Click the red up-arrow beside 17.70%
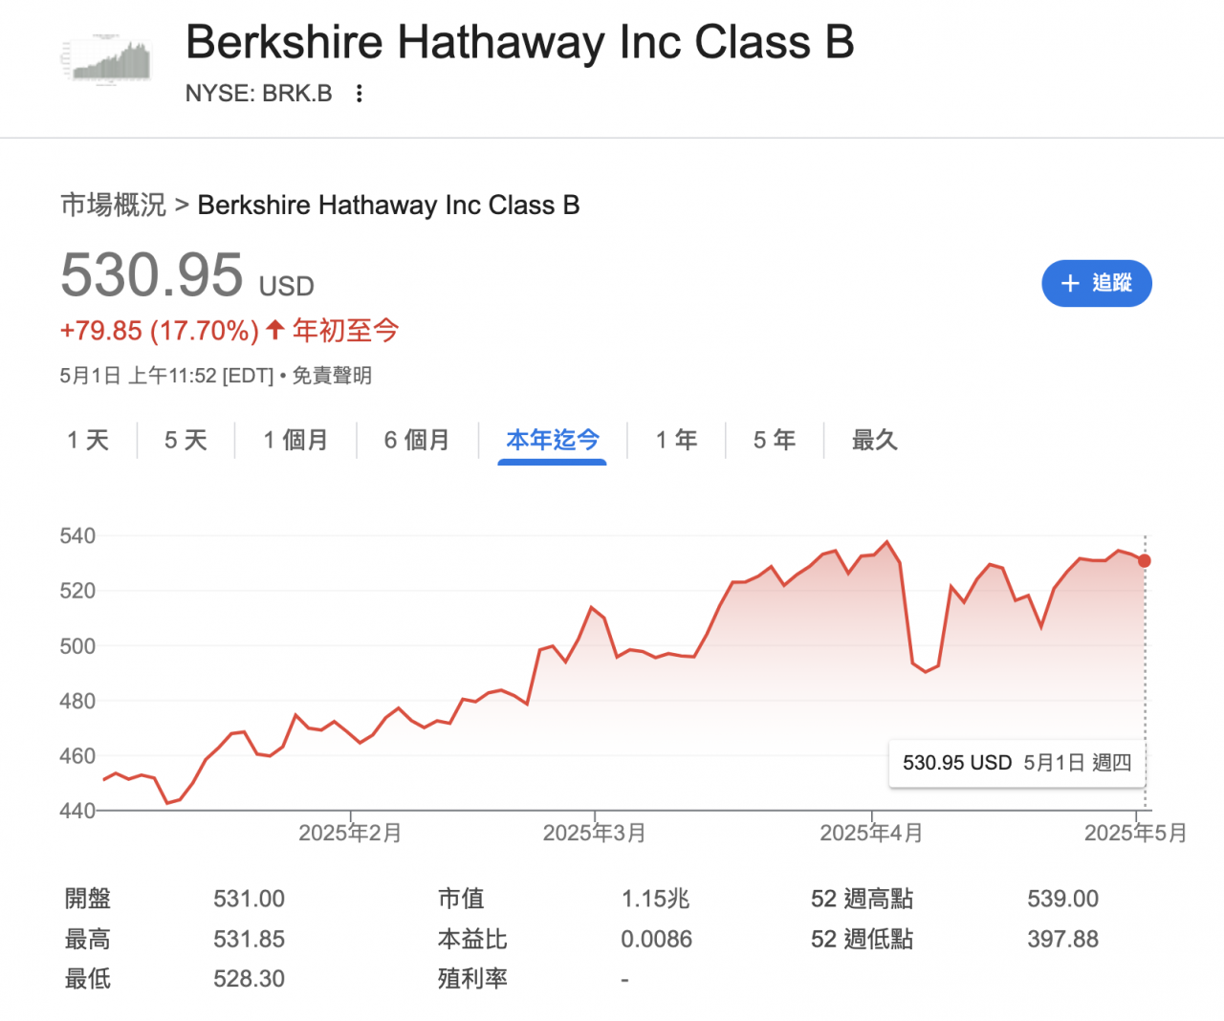The image size is (1224, 1021). [x=275, y=330]
